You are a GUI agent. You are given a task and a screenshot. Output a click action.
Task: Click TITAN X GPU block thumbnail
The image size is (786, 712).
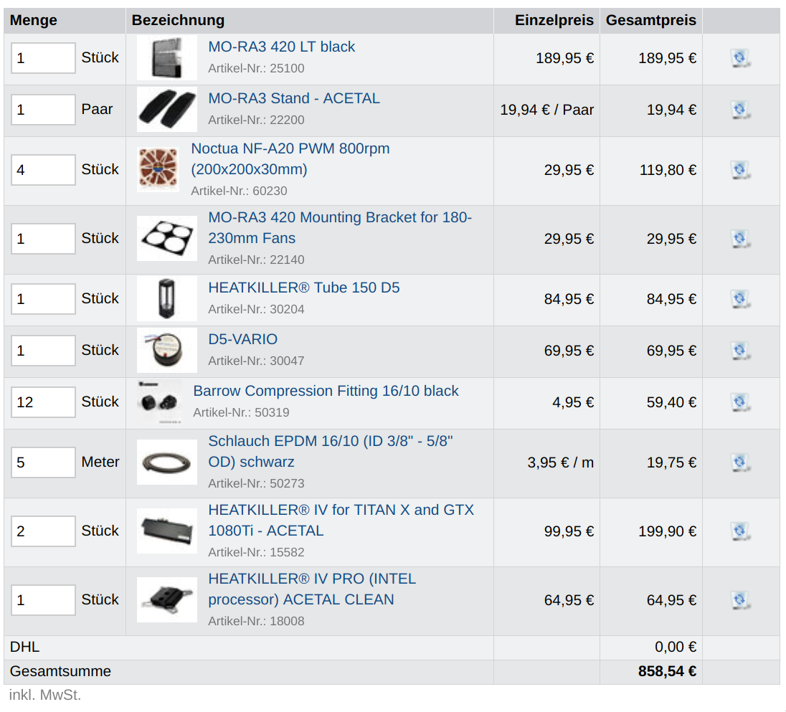pos(167,531)
